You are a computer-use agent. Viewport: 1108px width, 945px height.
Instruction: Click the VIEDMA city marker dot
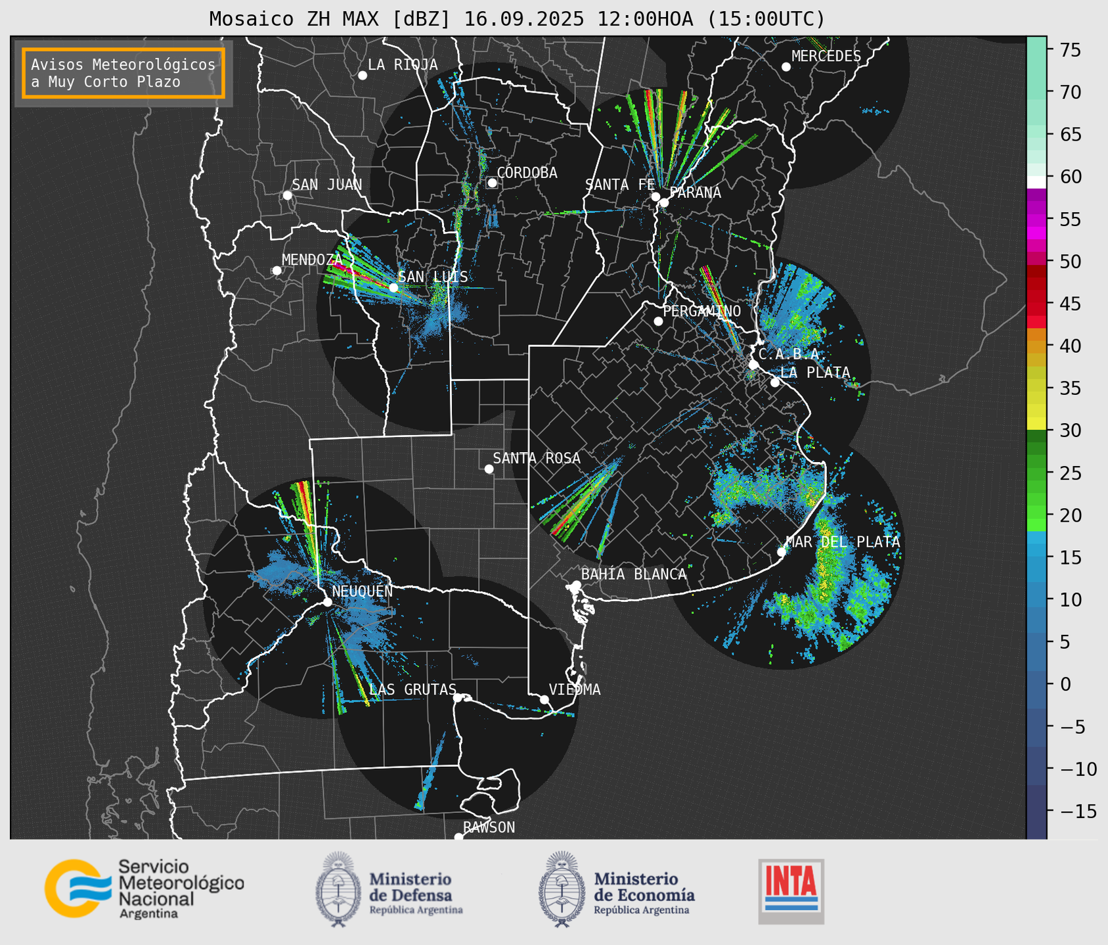pos(544,699)
